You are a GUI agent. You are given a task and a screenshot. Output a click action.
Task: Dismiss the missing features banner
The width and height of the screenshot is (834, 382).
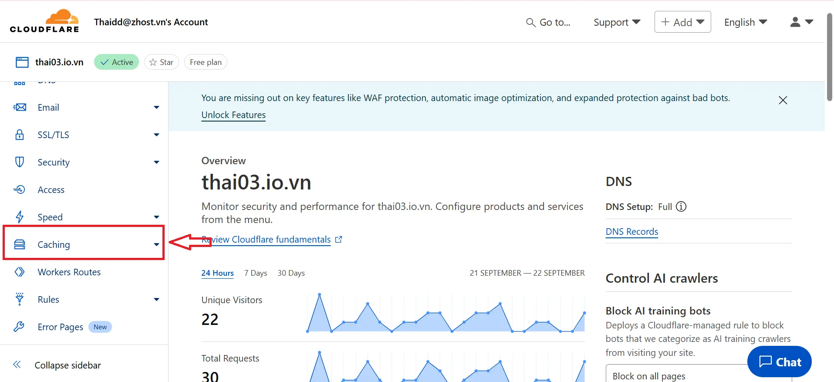[x=783, y=100]
